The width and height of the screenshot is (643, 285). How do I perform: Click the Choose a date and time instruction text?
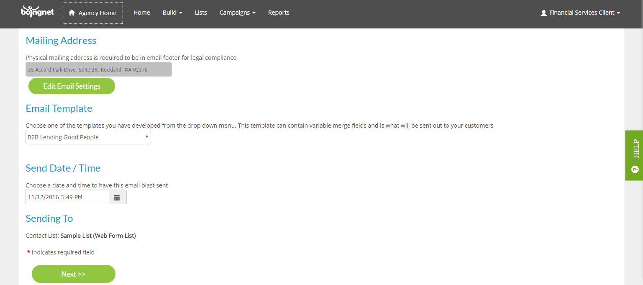(97, 185)
